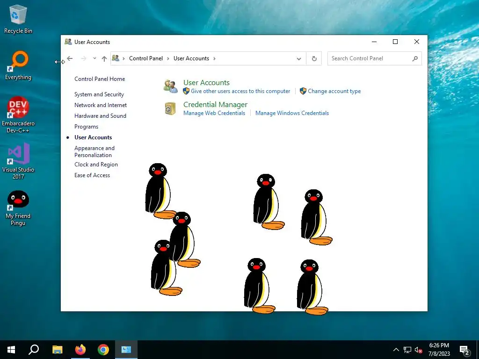Click the Credential Manager safe icon
Screen dimensions: 479x359
tap(170, 108)
